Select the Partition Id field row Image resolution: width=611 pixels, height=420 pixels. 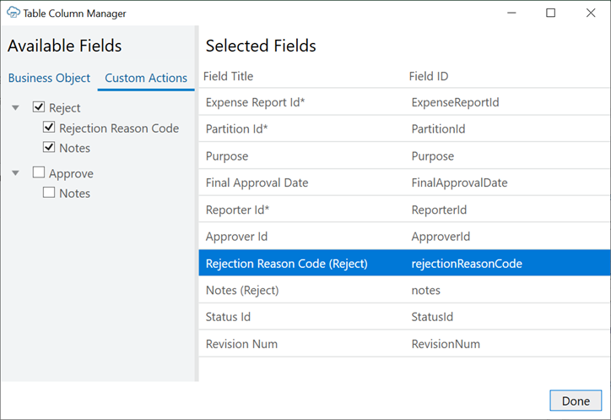pos(403,129)
